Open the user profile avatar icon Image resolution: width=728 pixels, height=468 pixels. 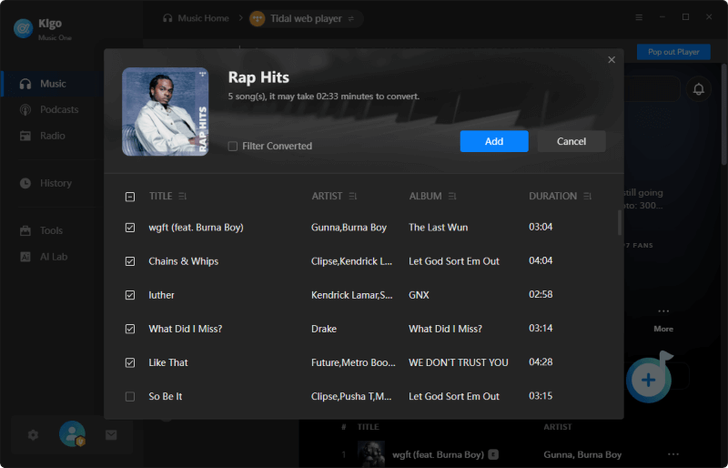click(72, 435)
